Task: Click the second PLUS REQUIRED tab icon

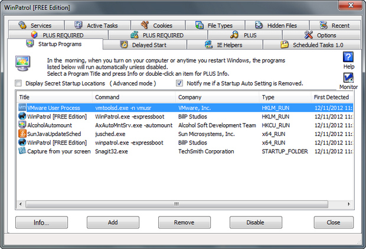Action: 134,35
